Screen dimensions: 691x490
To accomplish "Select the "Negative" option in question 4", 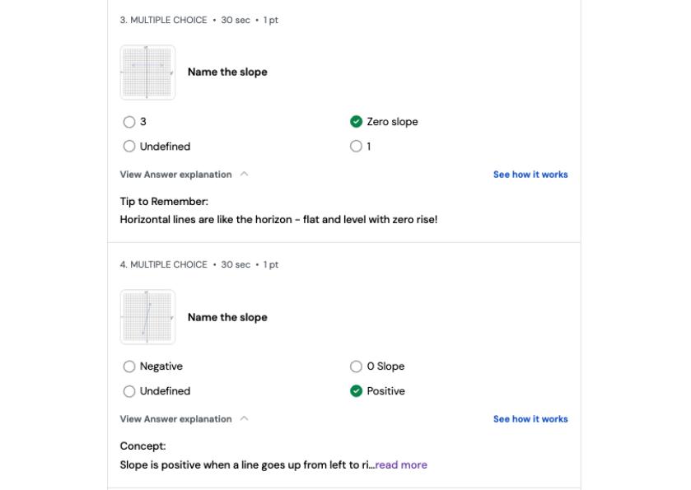I will coord(129,366).
